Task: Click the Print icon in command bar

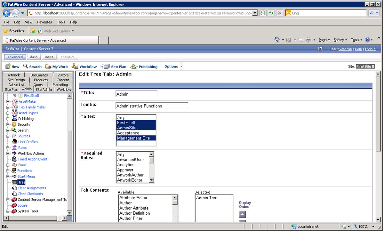Action: click(308, 40)
